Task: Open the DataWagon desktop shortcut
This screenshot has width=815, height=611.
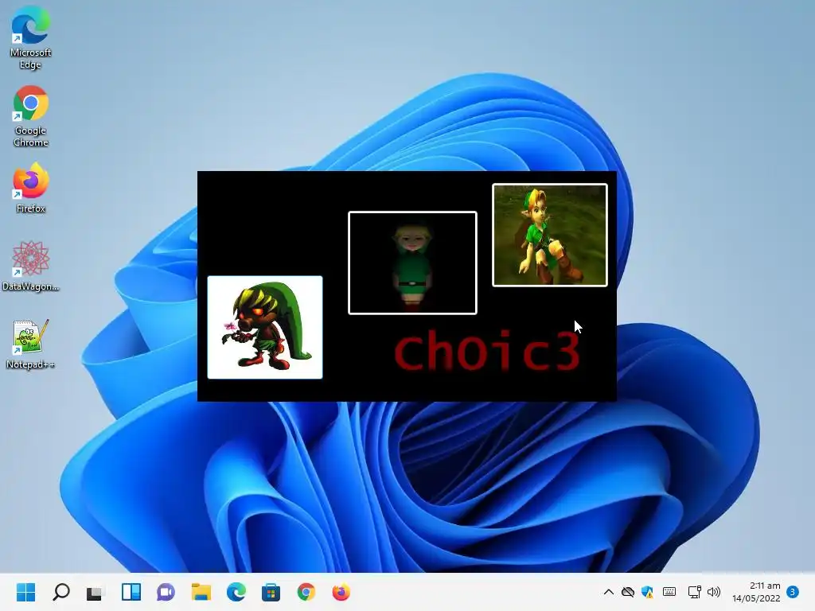Action: click(x=30, y=266)
